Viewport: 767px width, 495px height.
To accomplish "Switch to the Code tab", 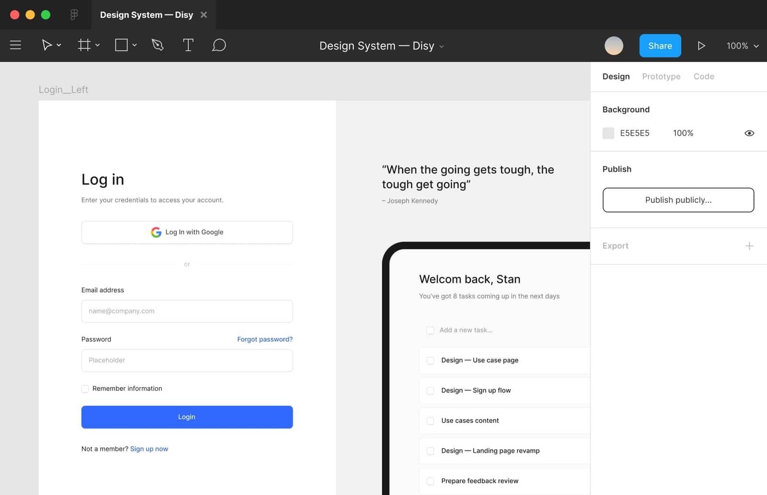I will [703, 76].
